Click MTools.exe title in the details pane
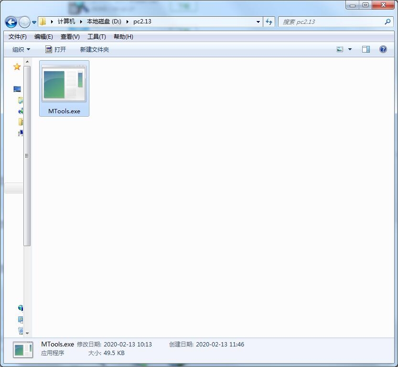The height and width of the screenshot is (367, 398). click(57, 344)
